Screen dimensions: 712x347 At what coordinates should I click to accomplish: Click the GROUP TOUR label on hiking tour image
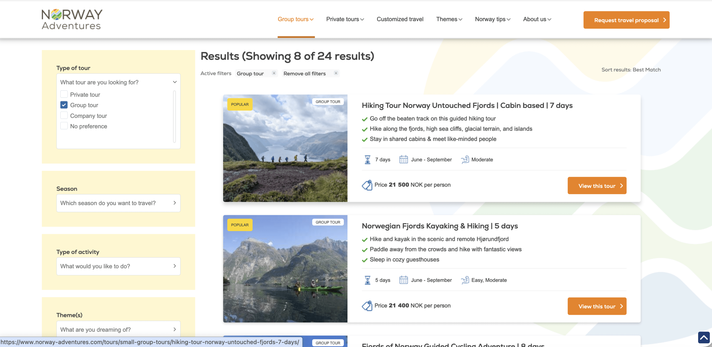coord(328,102)
